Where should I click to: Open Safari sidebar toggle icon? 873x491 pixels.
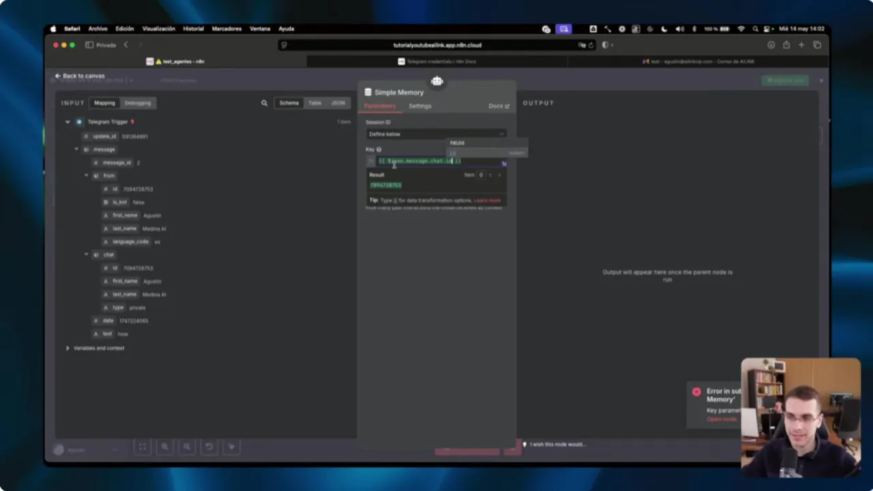tap(89, 45)
